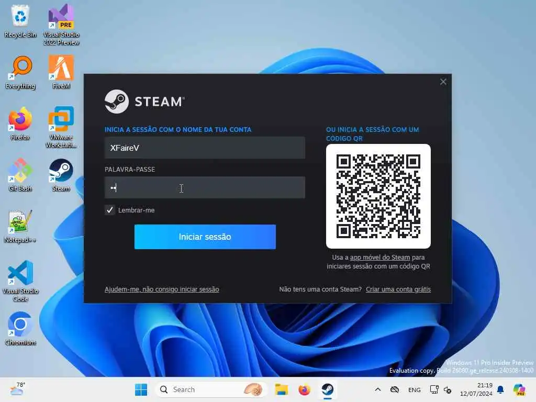536x402 pixels.
Task: Open 'Ajudem-me, não consigo iniciar sessão' link
Action: (162, 289)
